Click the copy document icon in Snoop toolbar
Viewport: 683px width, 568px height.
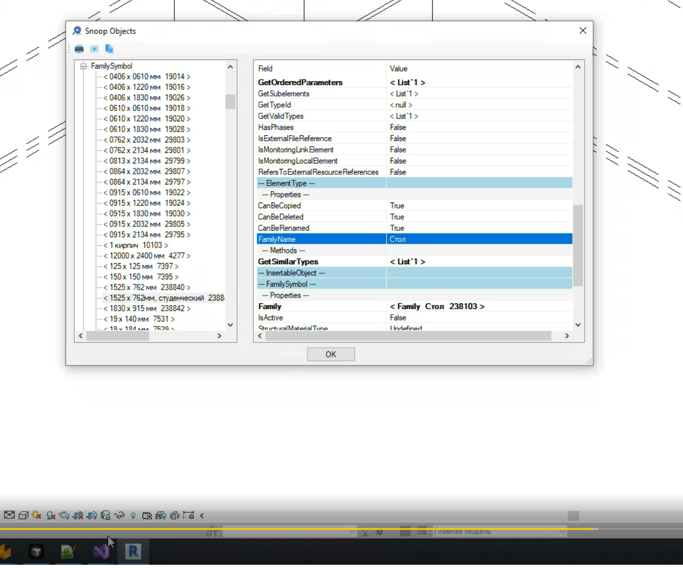[x=109, y=49]
